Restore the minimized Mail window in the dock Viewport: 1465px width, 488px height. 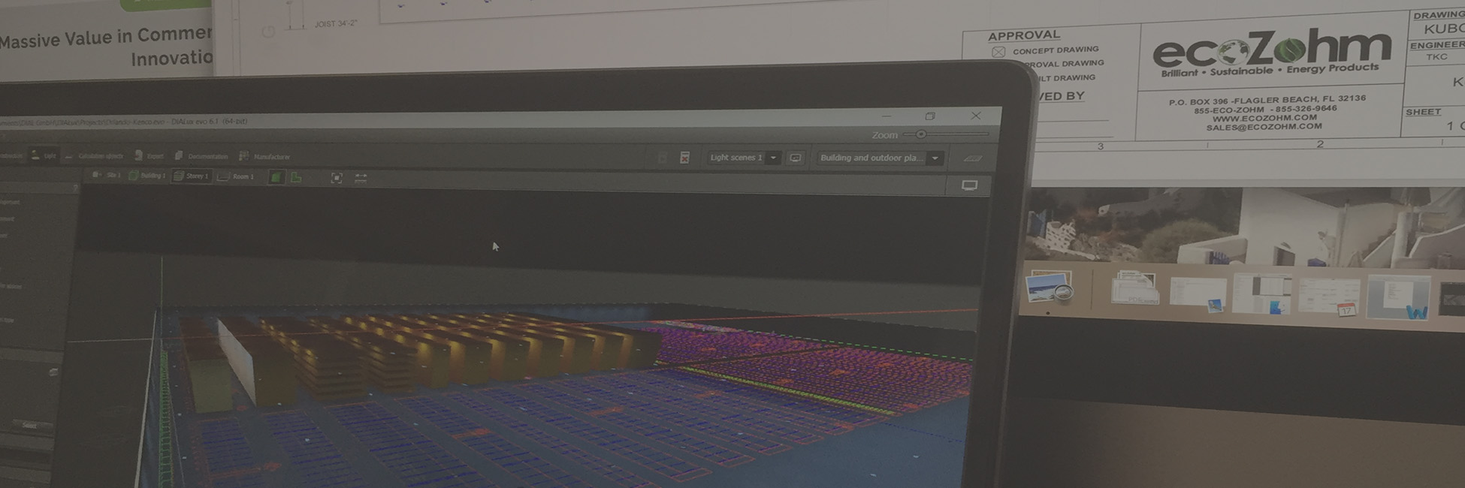1198,294
